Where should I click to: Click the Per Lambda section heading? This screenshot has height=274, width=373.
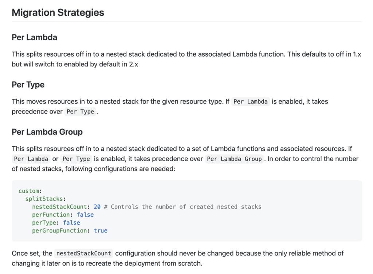(x=34, y=37)
